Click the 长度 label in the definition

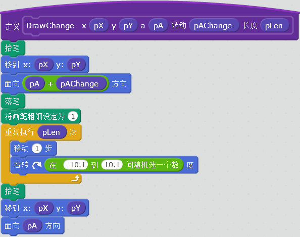(x=250, y=25)
